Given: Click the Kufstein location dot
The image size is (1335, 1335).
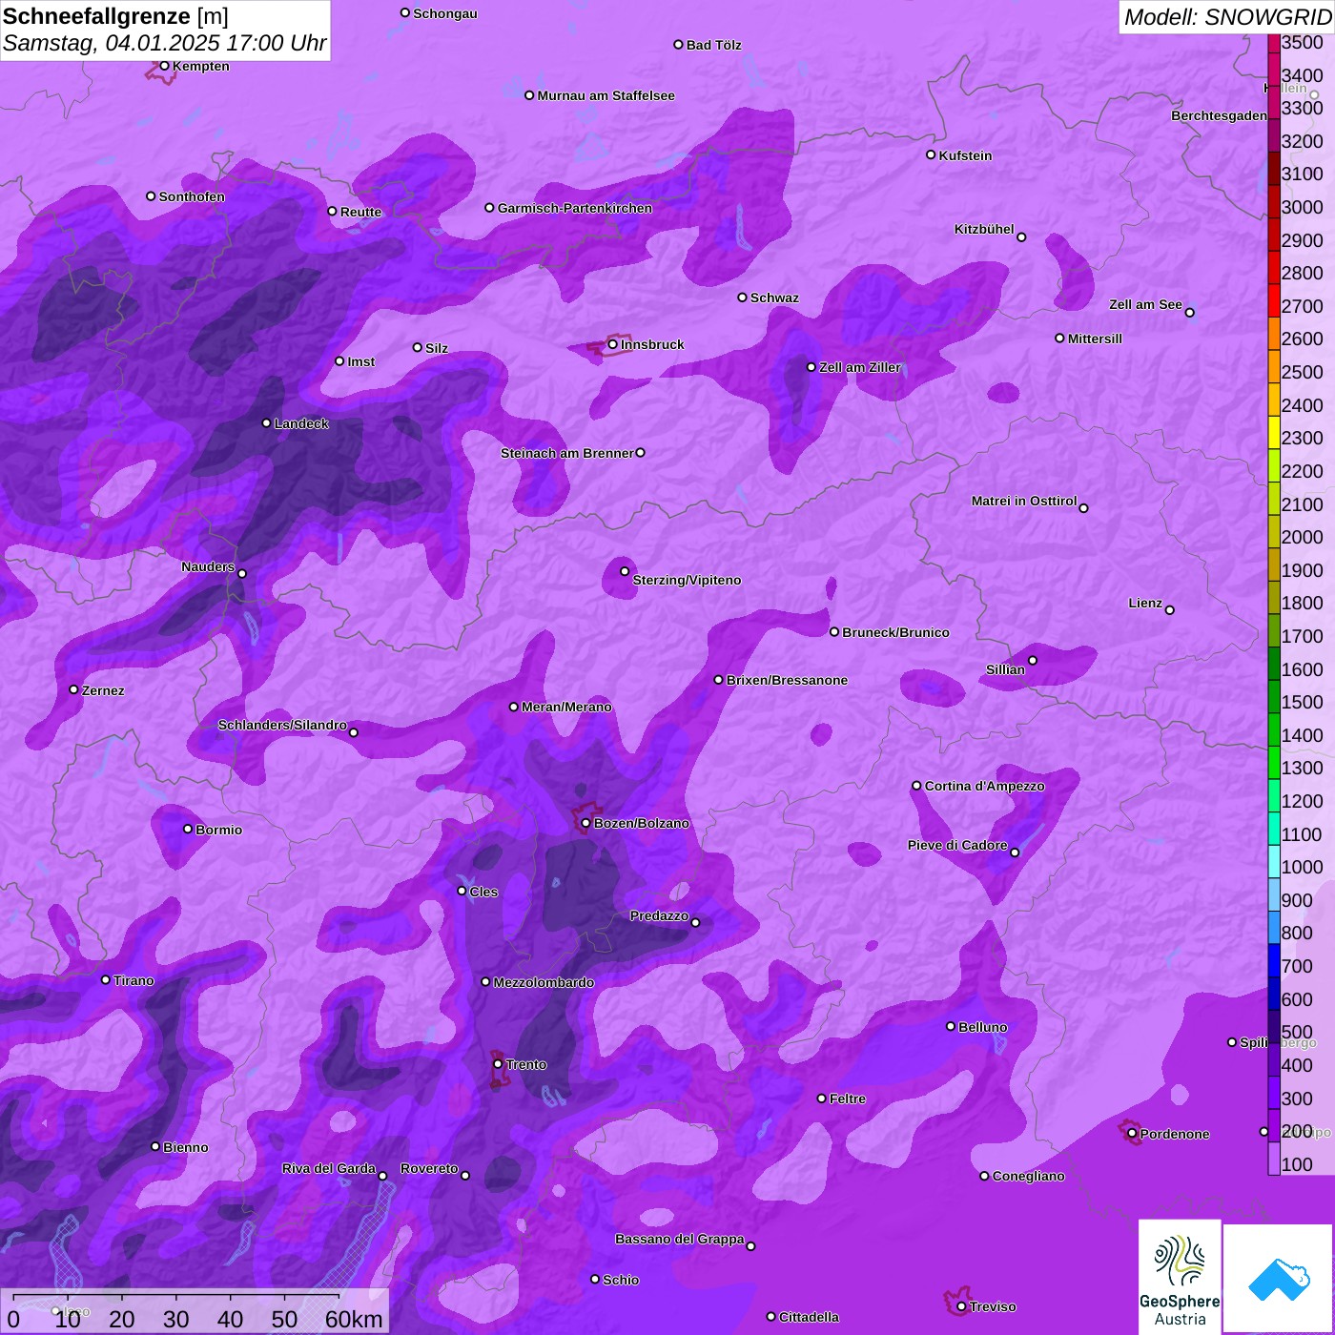Looking at the screenshot, I should coord(931,154).
